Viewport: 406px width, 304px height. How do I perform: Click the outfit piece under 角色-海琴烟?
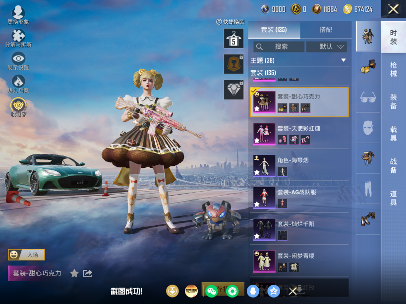coord(282,172)
